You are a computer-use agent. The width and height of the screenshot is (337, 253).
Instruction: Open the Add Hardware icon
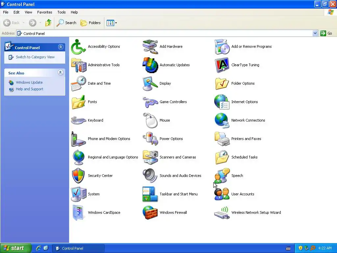pyautogui.click(x=150, y=47)
